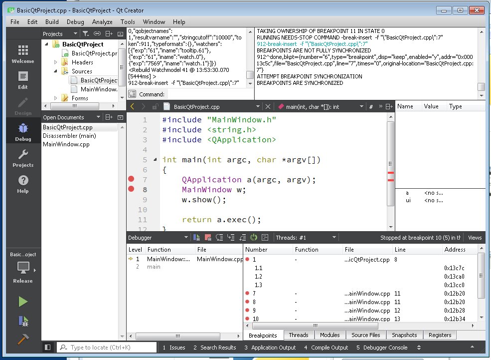Toggle the left sidebar visibility
Image resolution: width=491 pixels, height=360 pixels.
[x=47, y=347]
